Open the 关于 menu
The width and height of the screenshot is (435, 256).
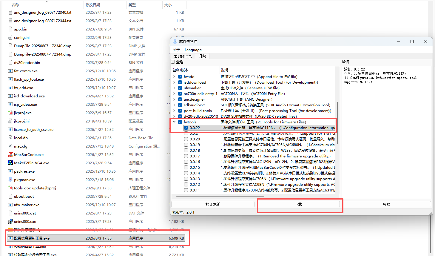coord(176,50)
